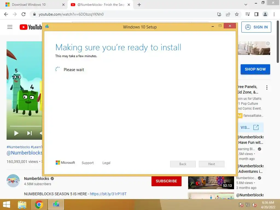Open Chrome side panel icon
This screenshot has width=280, height=210.
(256, 14)
